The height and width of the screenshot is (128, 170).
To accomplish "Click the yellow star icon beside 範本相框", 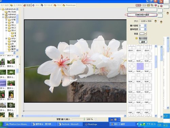I will 136,38.
